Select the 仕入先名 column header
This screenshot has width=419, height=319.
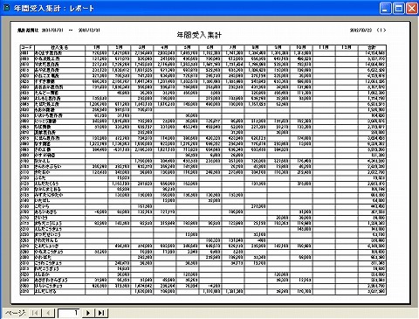pyautogui.click(x=59, y=47)
